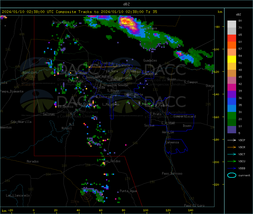The height and width of the screenshot is (214, 253).
Task: Click the 'El_Desvio' map label
Action: (65, 107)
